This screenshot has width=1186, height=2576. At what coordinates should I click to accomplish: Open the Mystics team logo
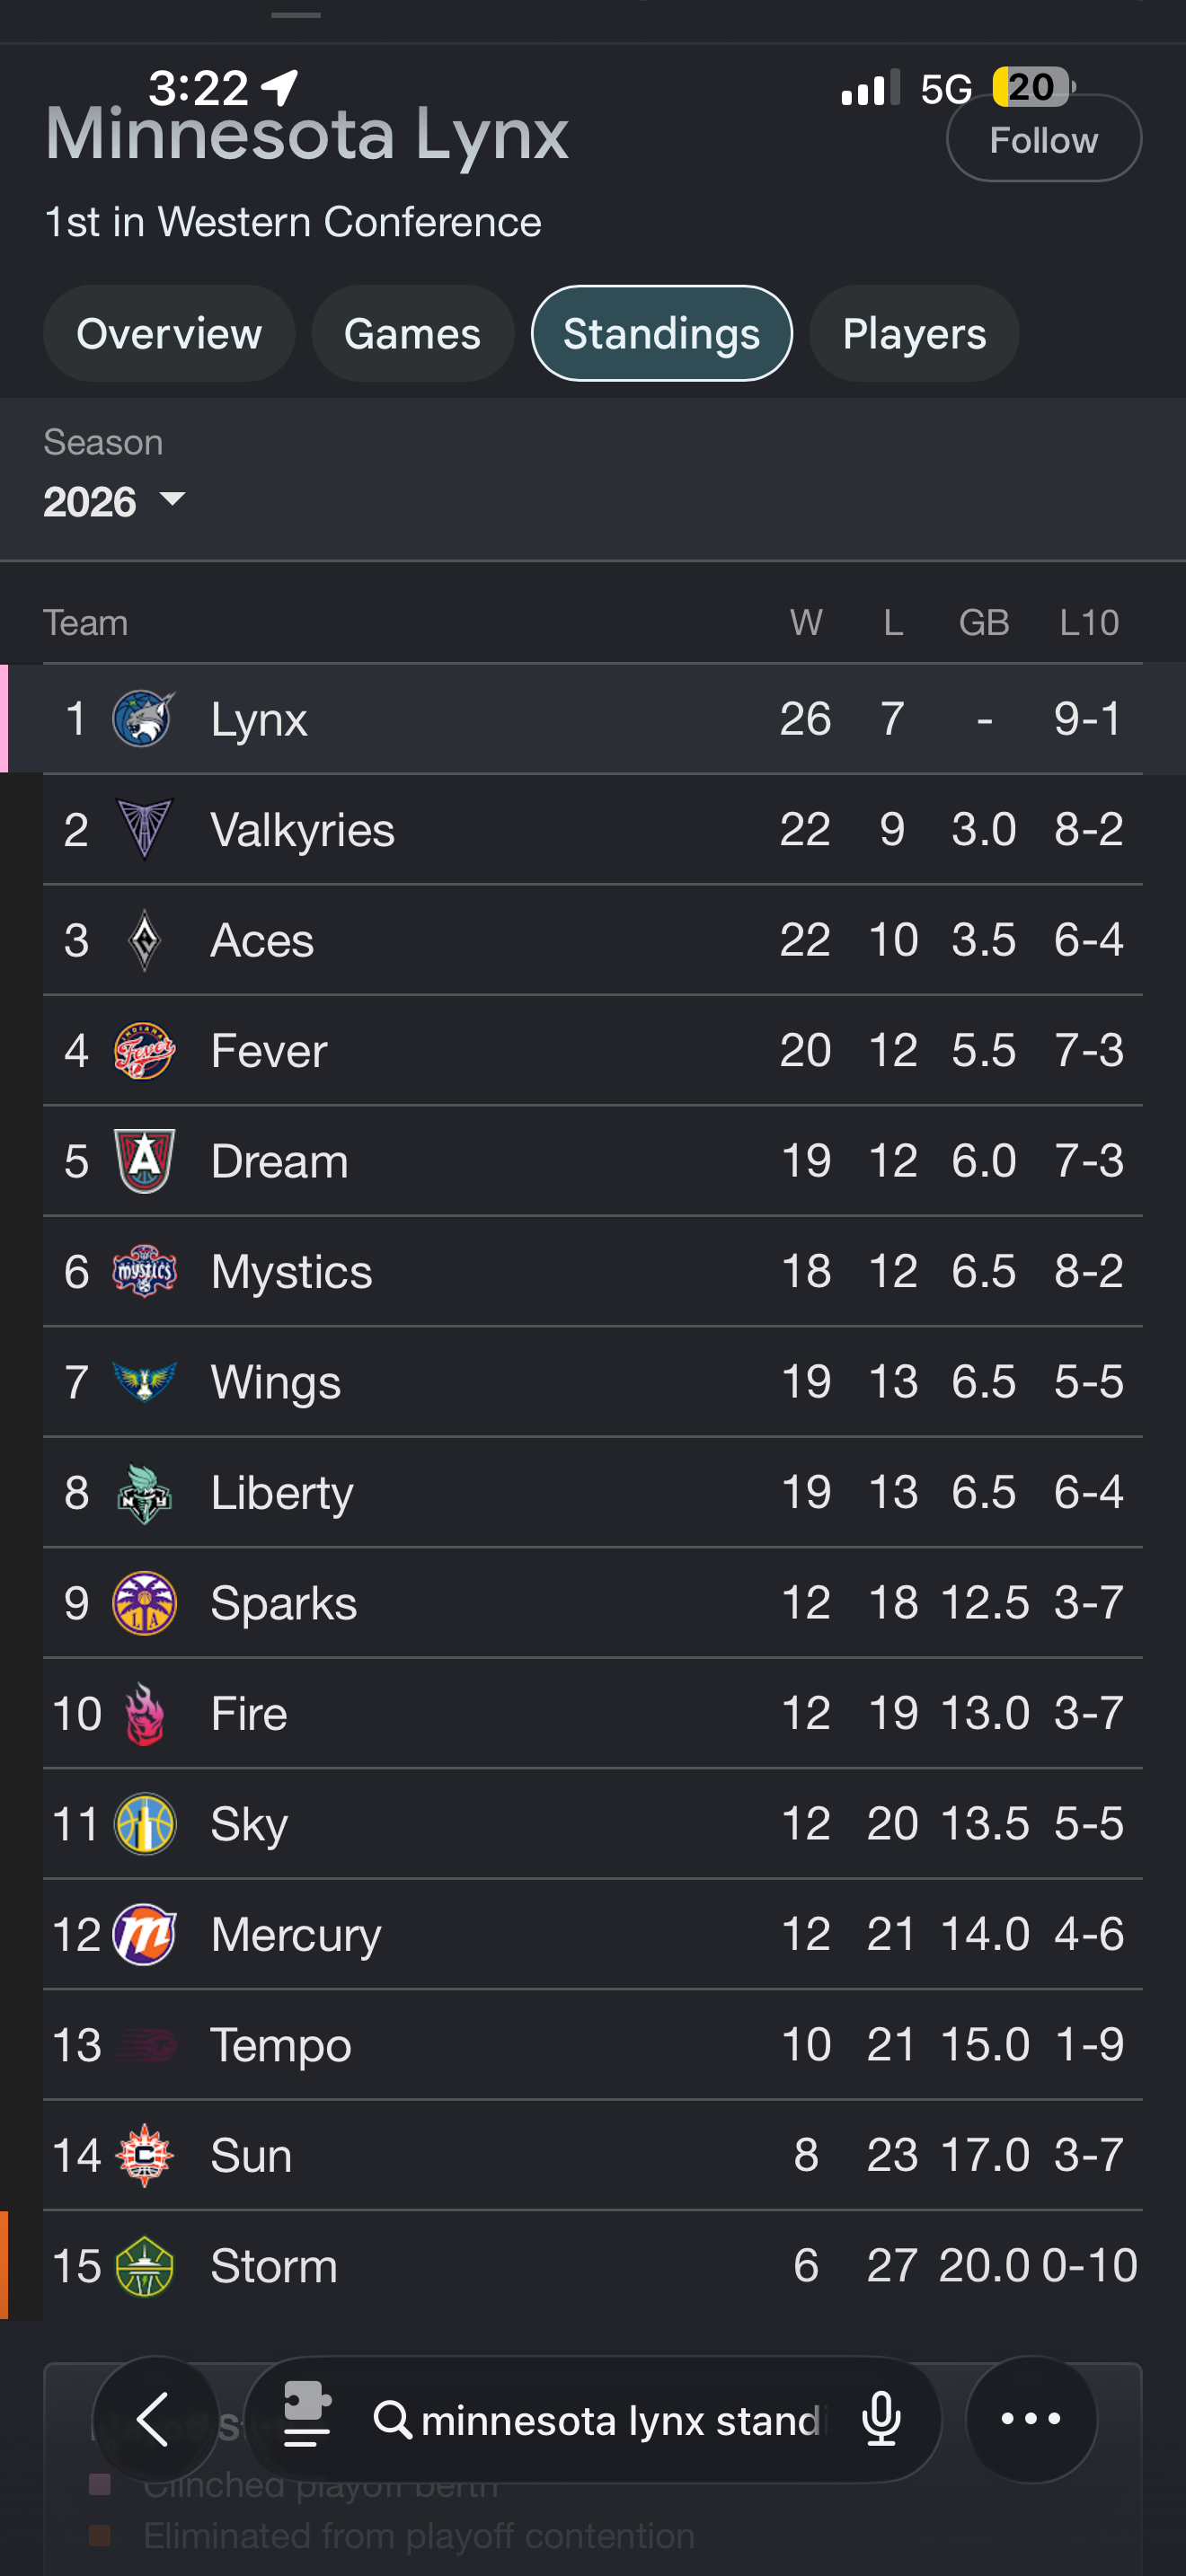pyautogui.click(x=144, y=1271)
